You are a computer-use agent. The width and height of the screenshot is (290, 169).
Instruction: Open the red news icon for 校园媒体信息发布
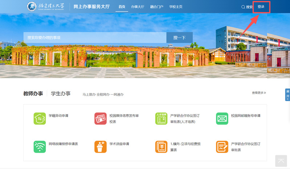(101, 118)
